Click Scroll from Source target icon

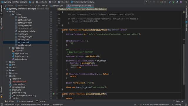(x=36, y=6)
